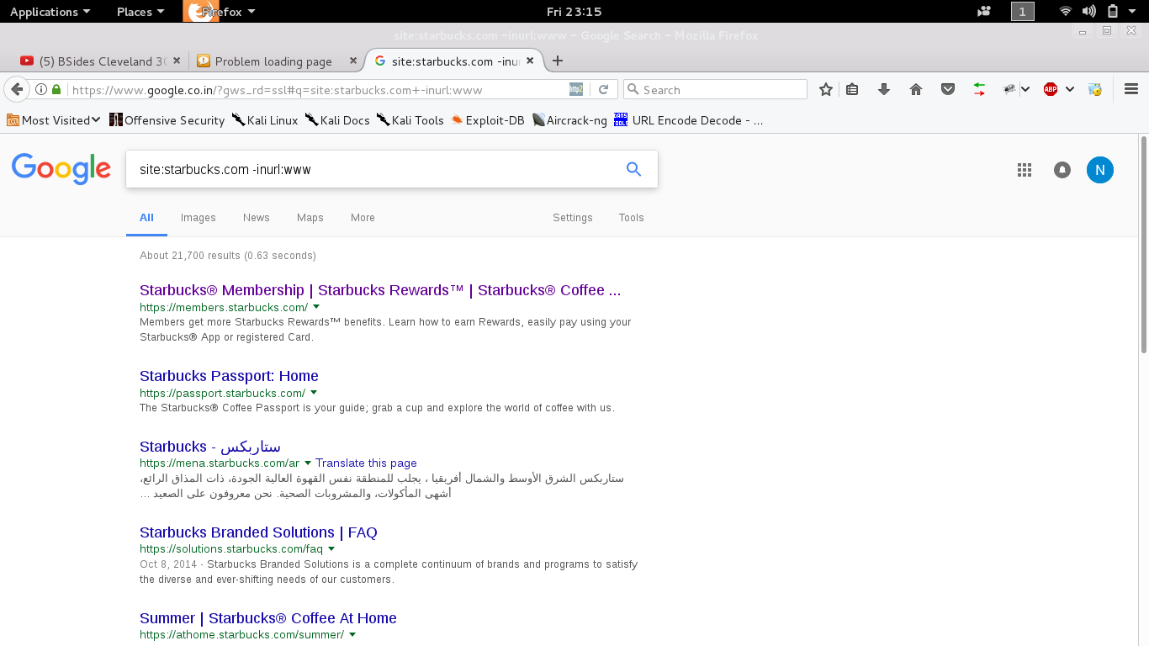
Task: Show bookmarks list icon in toolbar
Action: pyautogui.click(x=852, y=89)
